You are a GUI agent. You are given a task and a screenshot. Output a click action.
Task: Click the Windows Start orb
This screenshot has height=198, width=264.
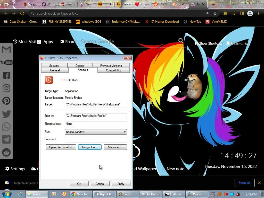tap(6, 194)
